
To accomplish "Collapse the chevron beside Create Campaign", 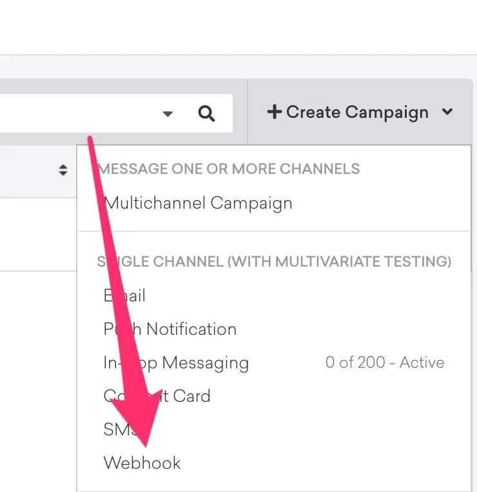I will (x=447, y=111).
